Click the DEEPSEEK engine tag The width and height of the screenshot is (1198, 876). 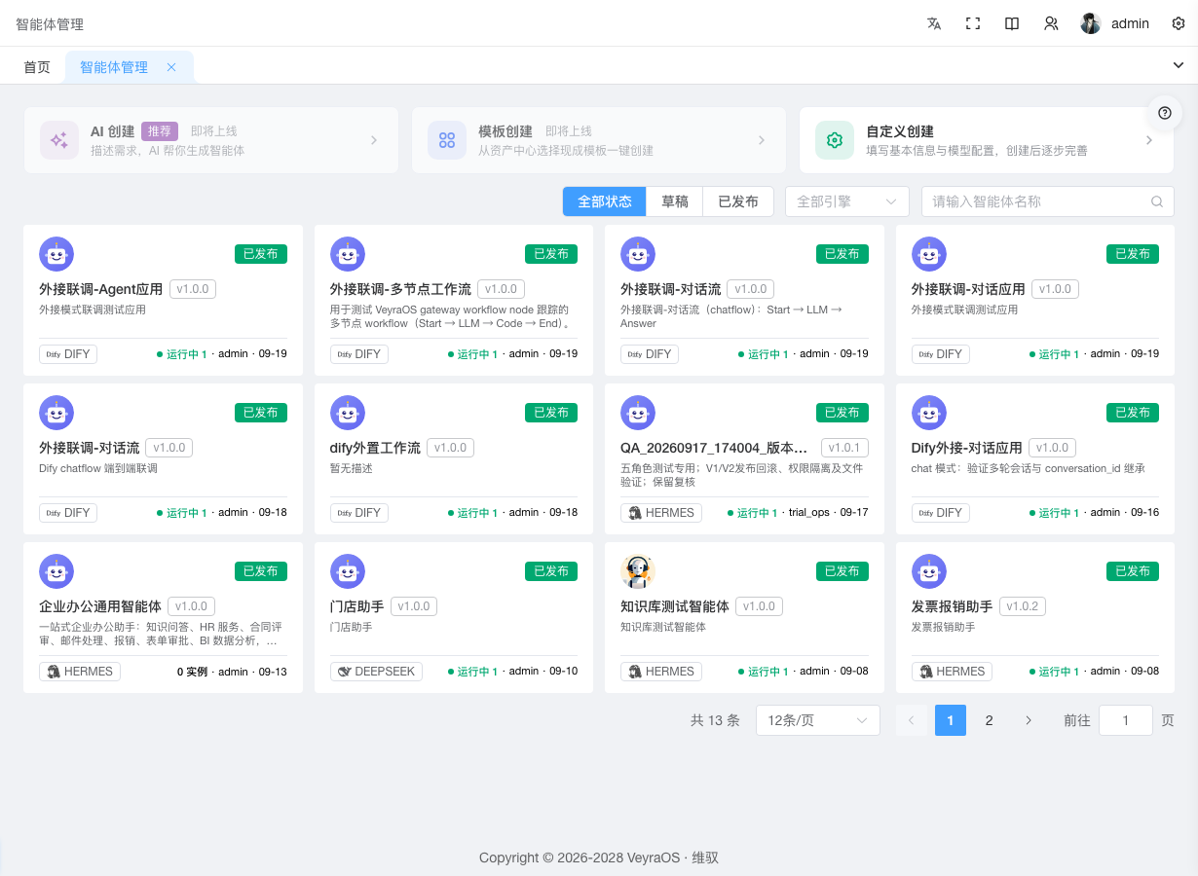(376, 672)
